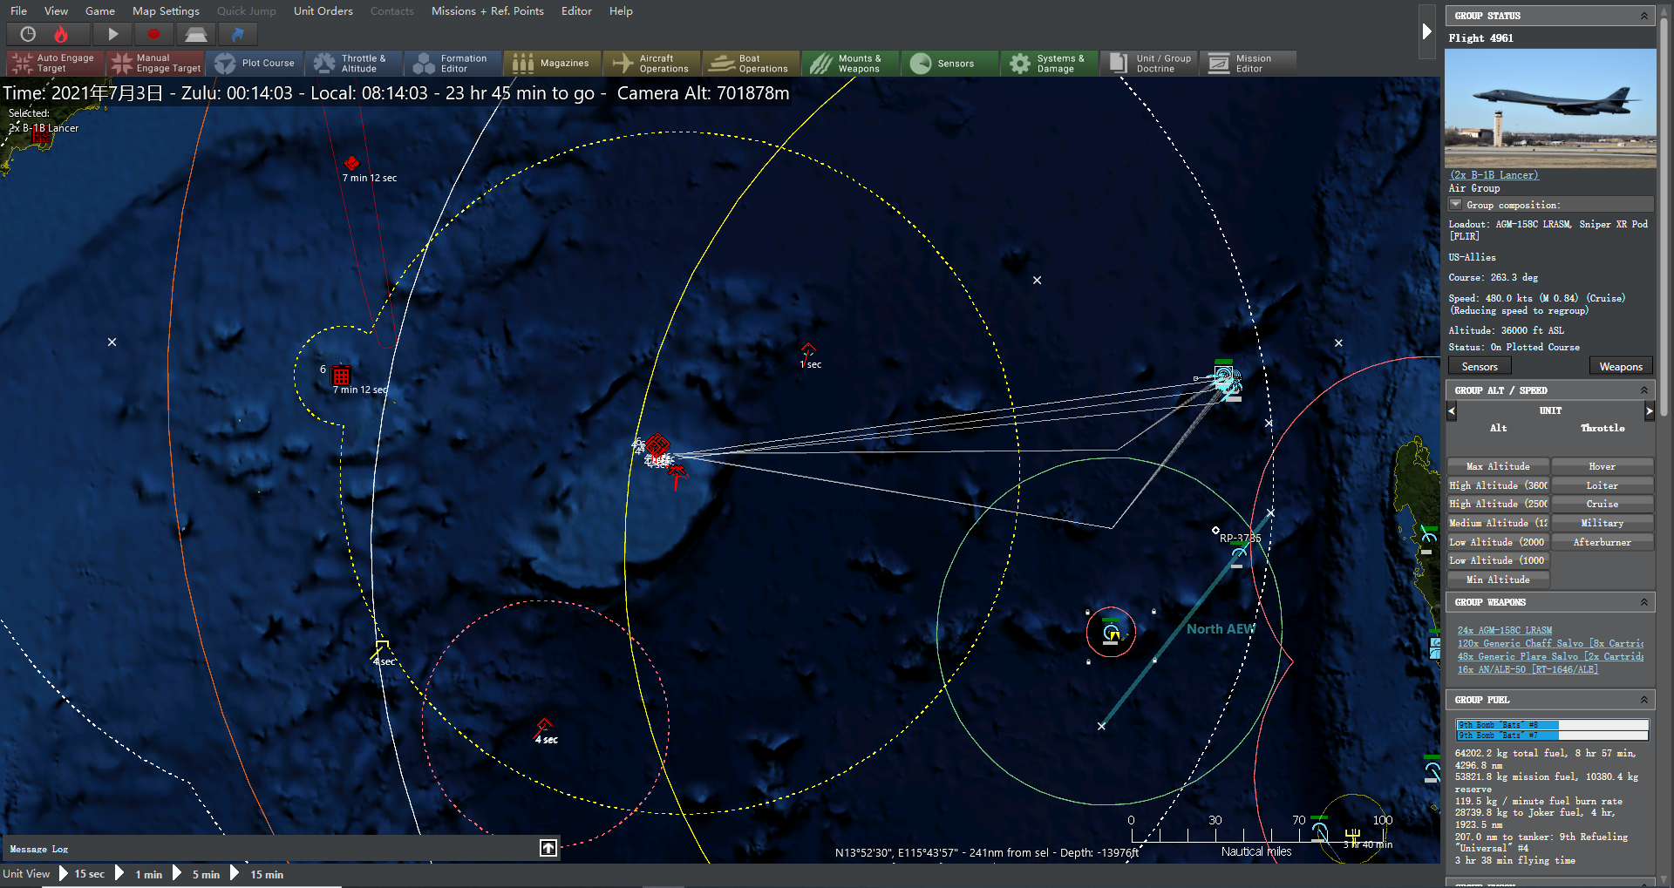Image resolution: width=1674 pixels, height=888 pixels.
Task: Open 16x AN/ALE-50 link
Action: pyautogui.click(x=1528, y=669)
